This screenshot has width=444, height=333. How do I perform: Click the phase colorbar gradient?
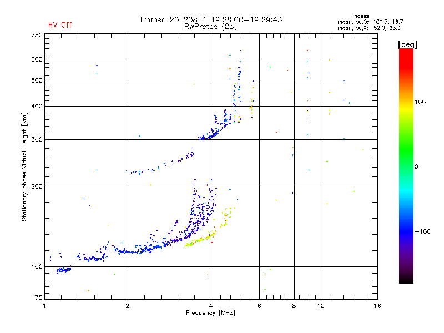(x=406, y=165)
